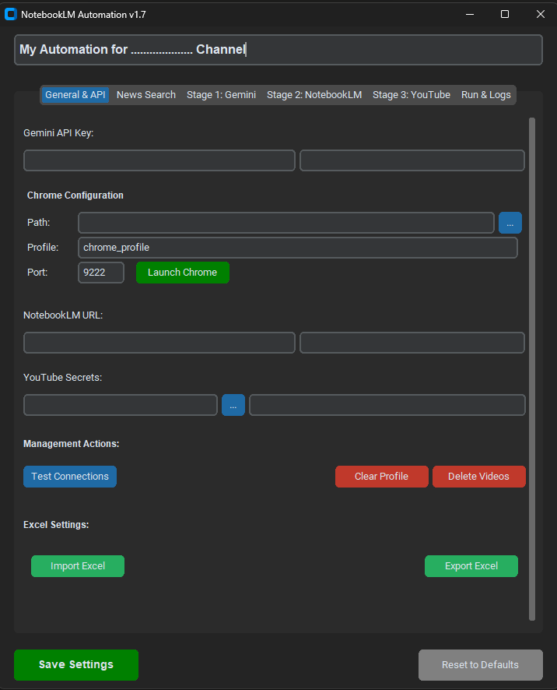The width and height of the screenshot is (557, 690).
Task: Click the 'Gemini API Key:' label
Action: [x=58, y=133]
